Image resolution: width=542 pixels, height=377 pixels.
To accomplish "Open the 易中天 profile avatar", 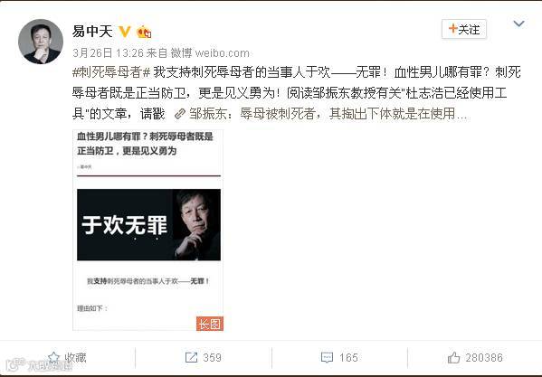I will click(x=41, y=42).
